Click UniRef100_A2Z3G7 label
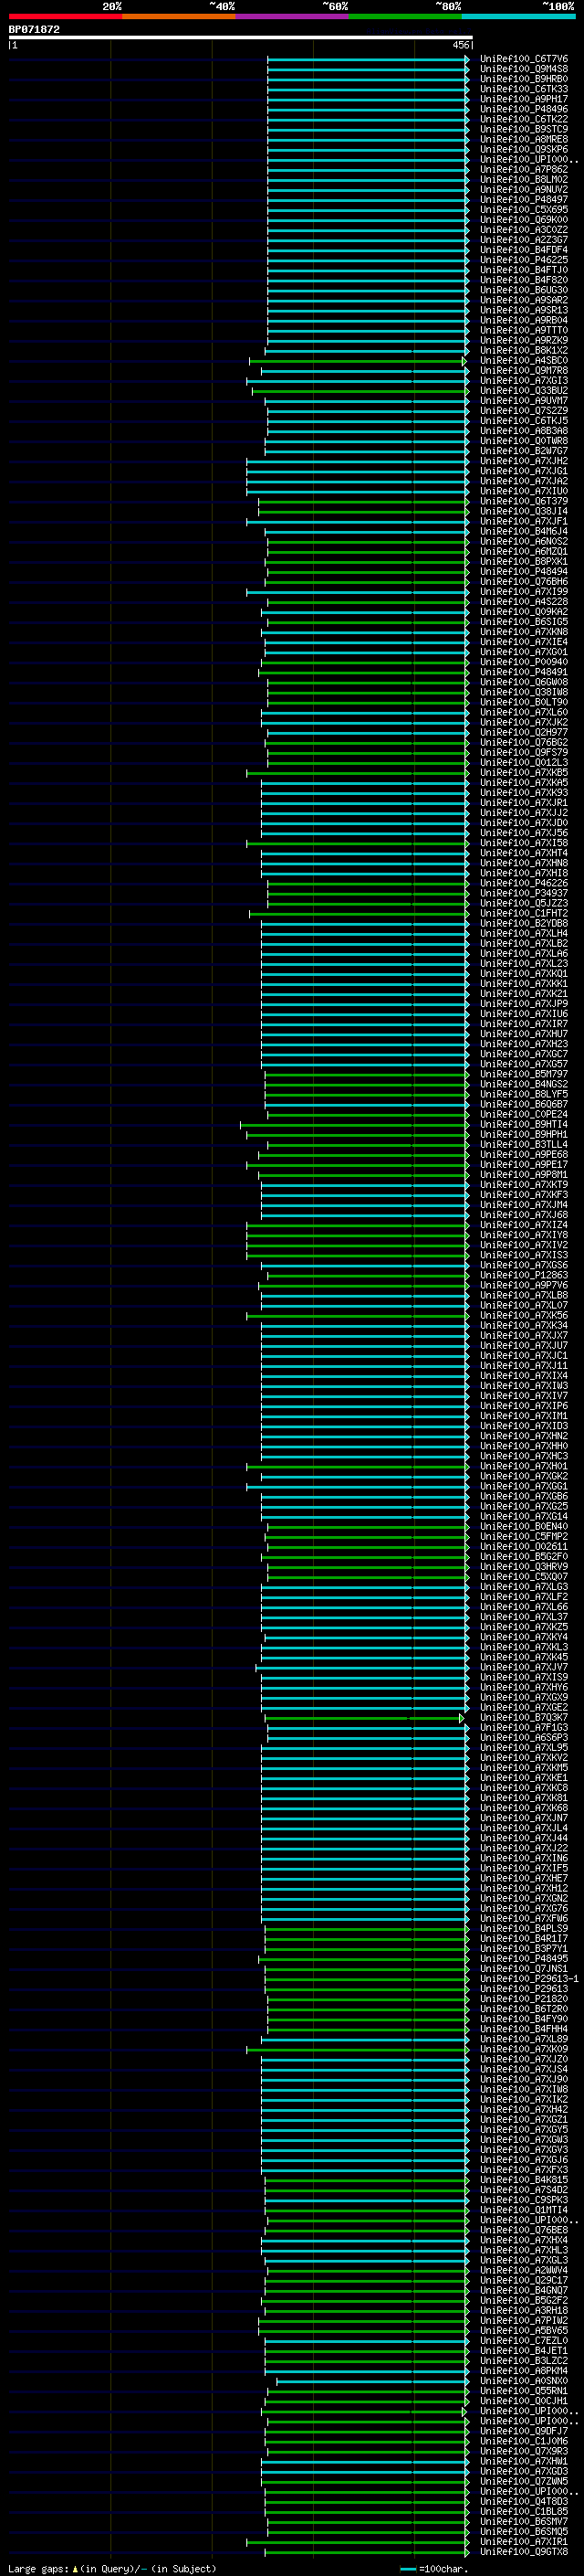Viewport: 584px width, 2576px height. point(523,240)
